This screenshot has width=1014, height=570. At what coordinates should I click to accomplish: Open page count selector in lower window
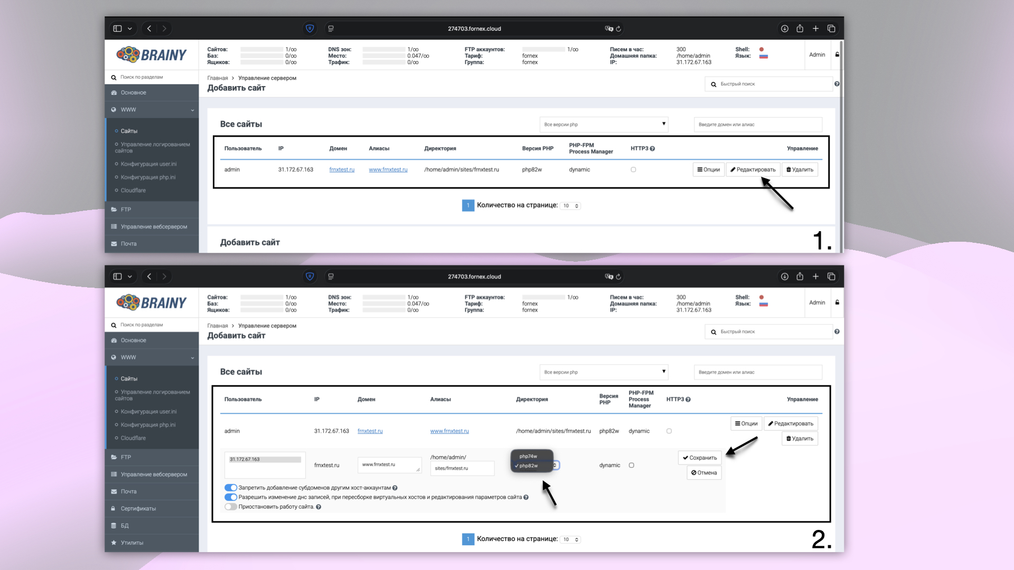pos(570,539)
